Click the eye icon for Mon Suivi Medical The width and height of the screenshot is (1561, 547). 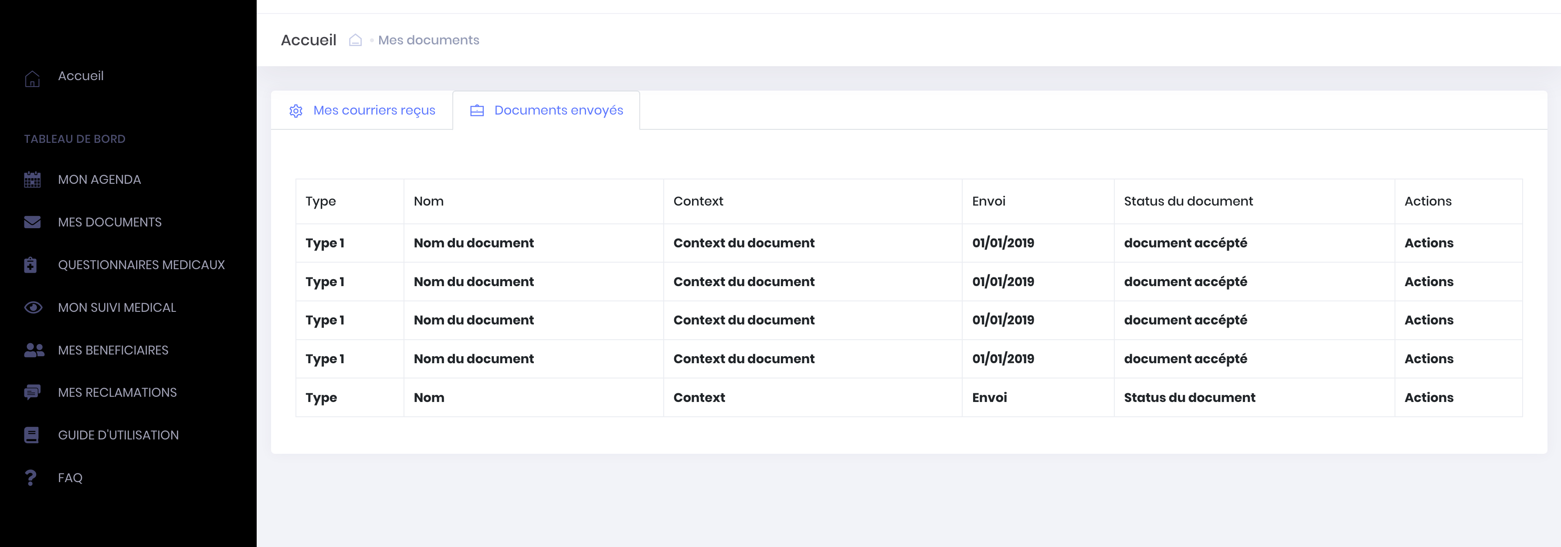point(33,308)
